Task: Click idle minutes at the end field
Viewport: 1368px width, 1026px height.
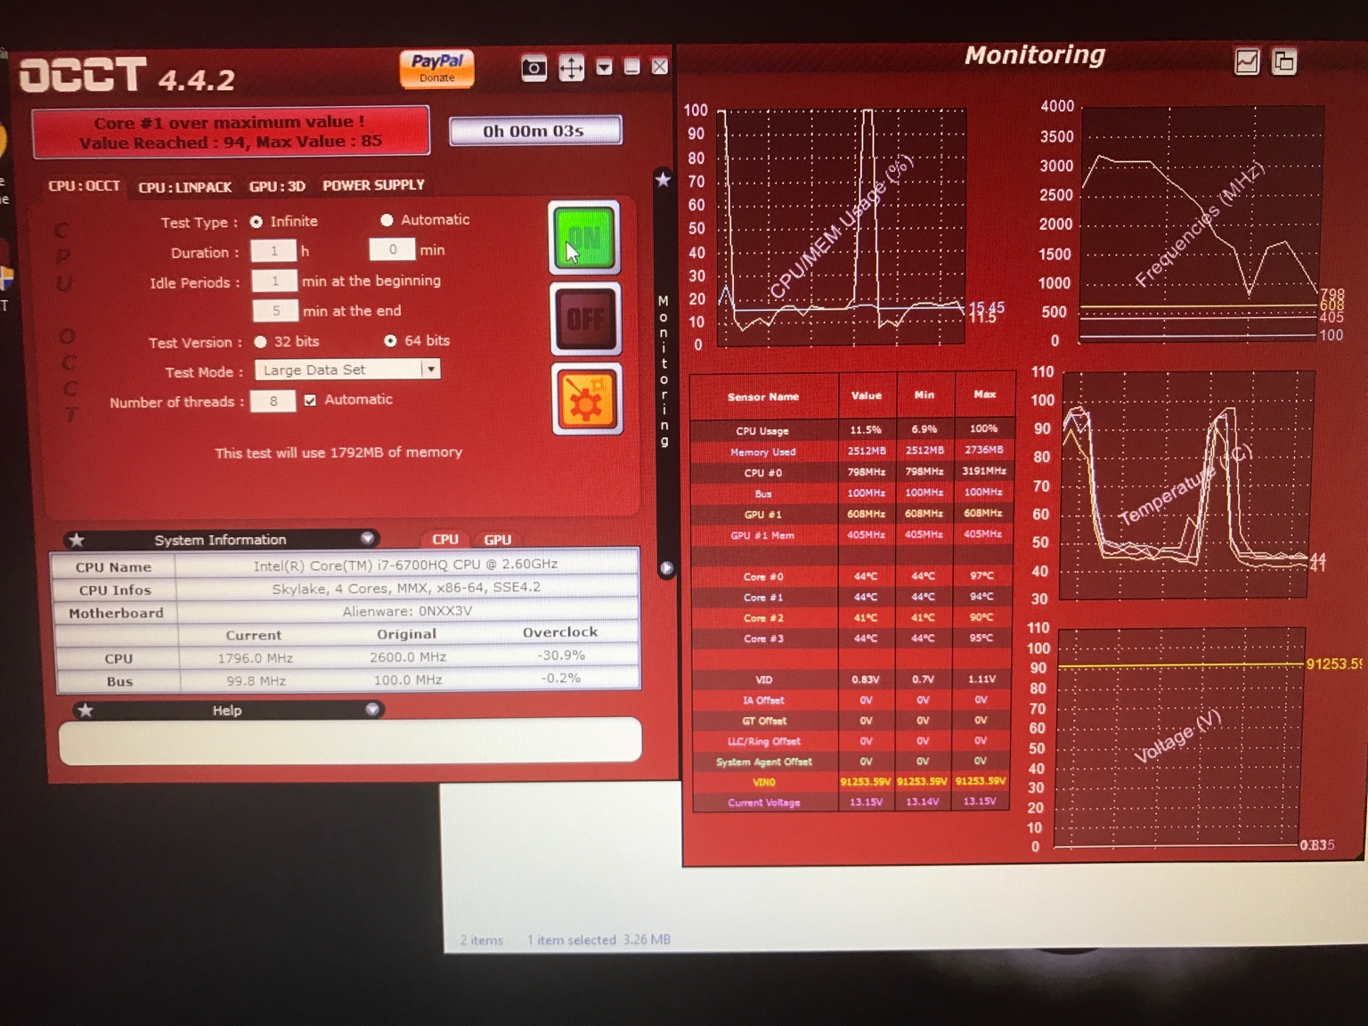Action: [x=276, y=311]
